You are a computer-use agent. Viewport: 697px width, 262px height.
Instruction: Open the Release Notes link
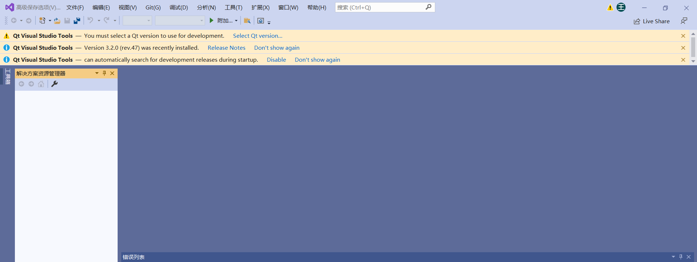point(226,48)
